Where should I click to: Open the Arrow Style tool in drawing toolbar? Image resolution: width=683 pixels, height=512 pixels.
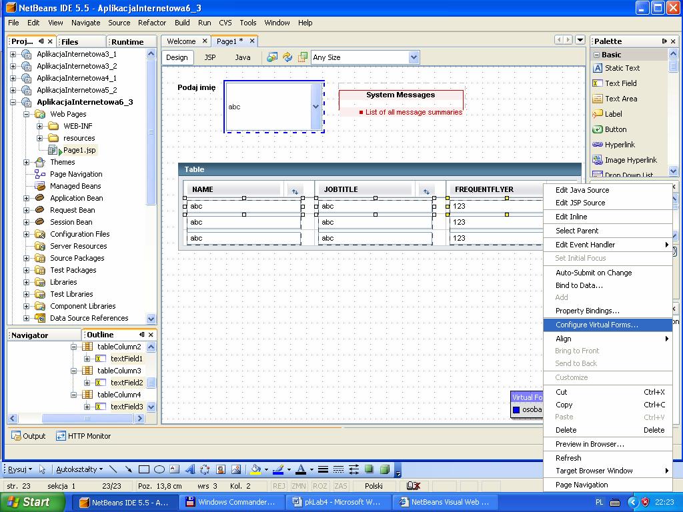(354, 469)
